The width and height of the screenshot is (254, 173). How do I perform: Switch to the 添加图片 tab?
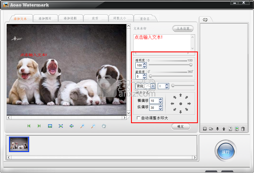tap(45, 19)
